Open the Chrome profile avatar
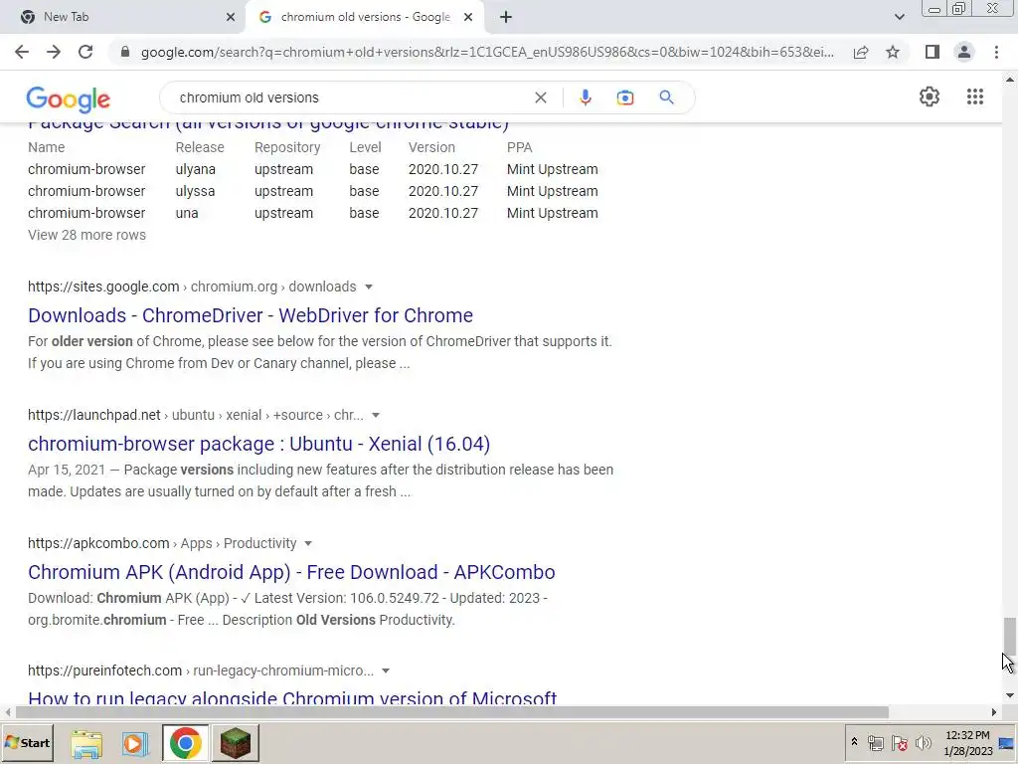The width and height of the screenshot is (1018, 764). [x=964, y=52]
